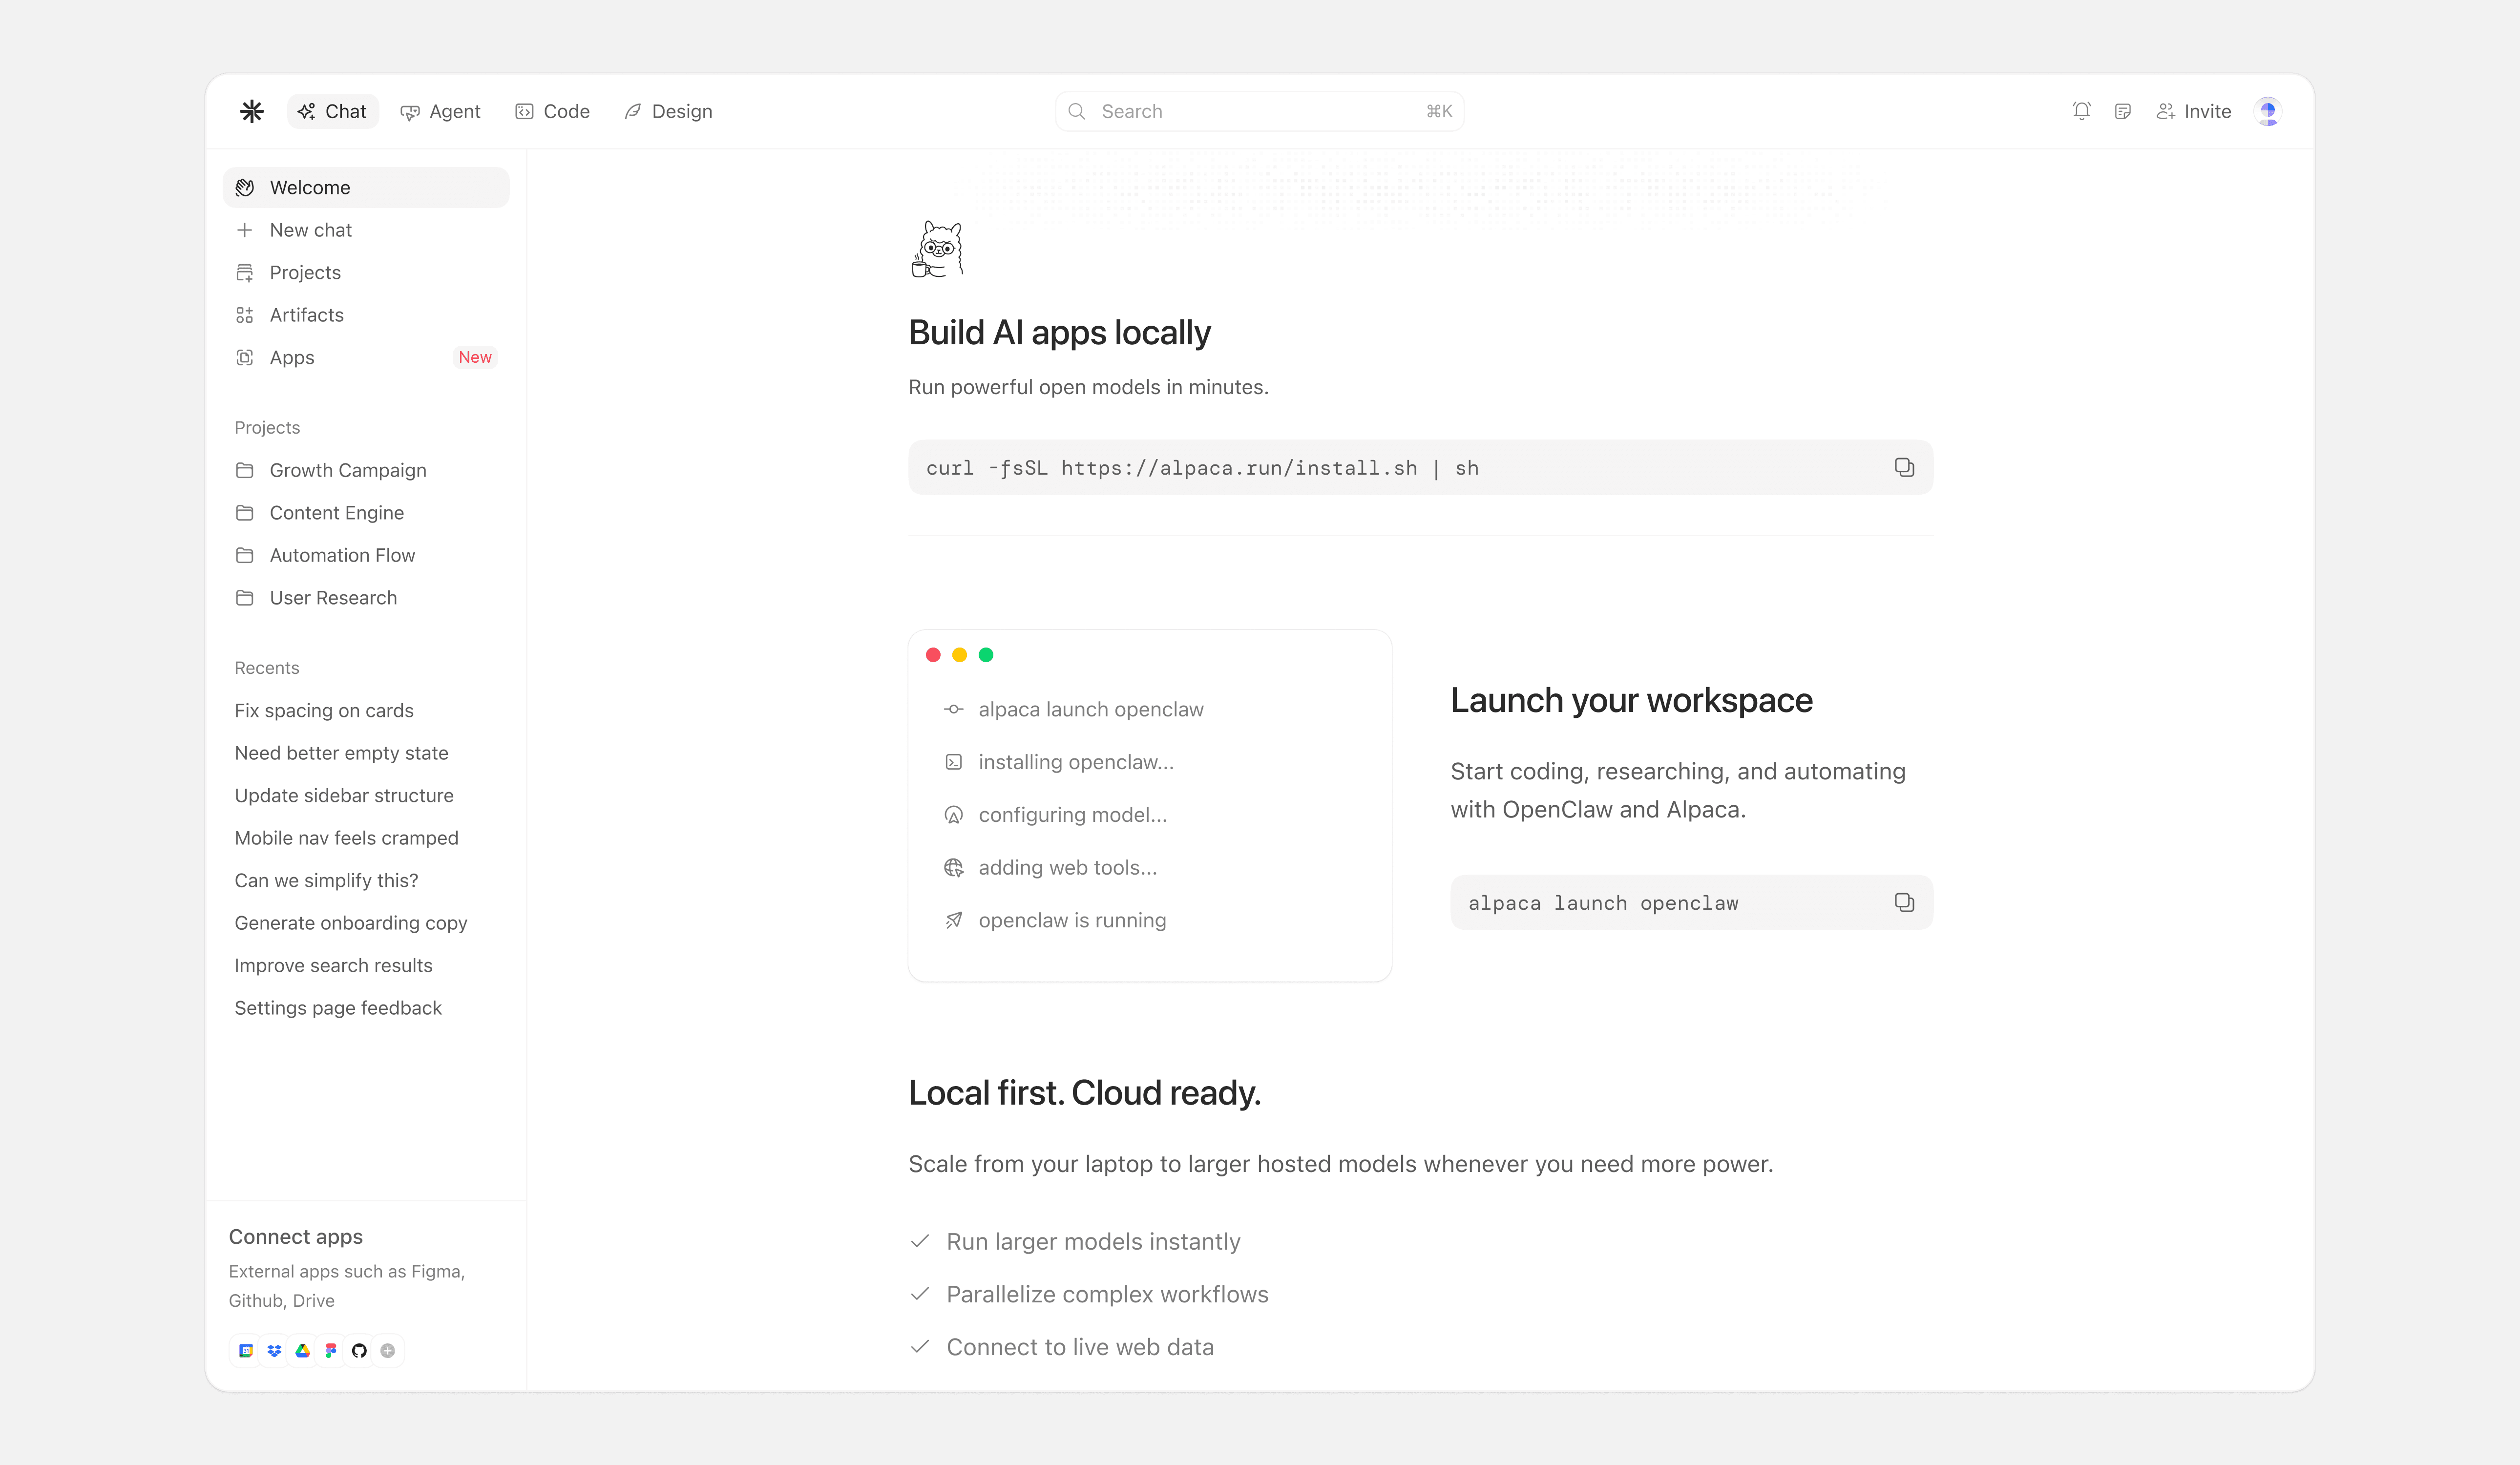The height and width of the screenshot is (1465, 2520).
Task: Open the User Research project
Action: coord(366,597)
